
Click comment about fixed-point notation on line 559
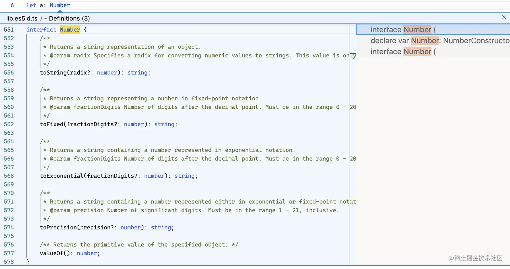(155, 98)
